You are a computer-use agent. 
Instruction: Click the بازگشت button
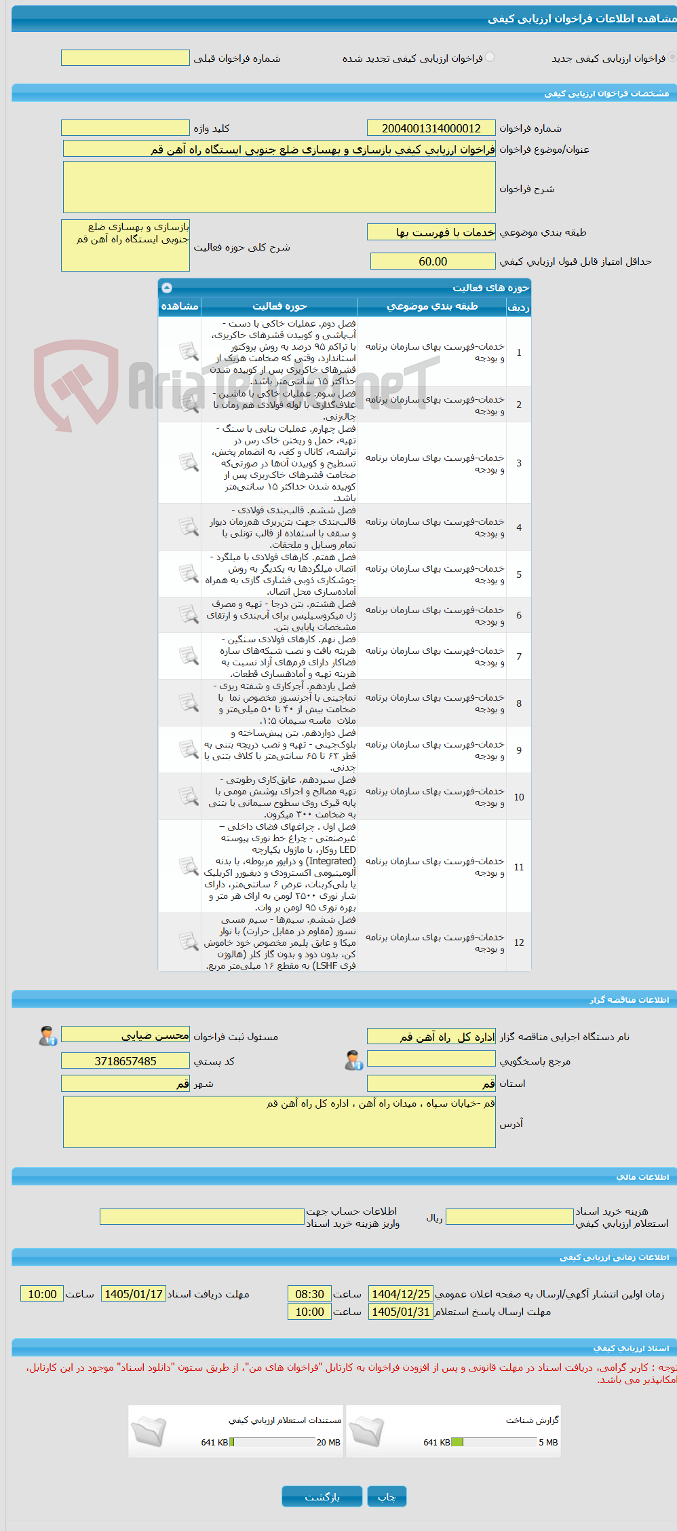pyautogui.click(x=322, y=1496)
